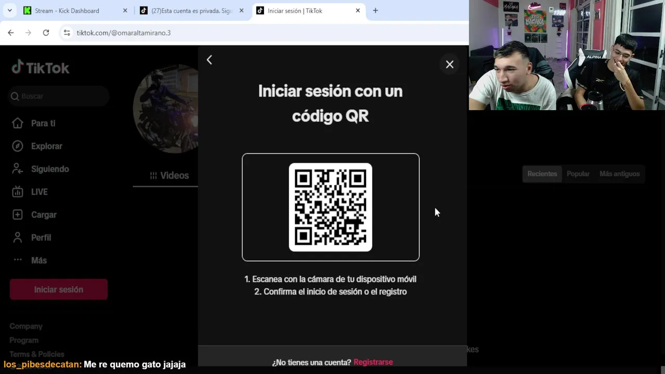
Task: Open Siguiendo in sidebar
Action: point(50,169)
